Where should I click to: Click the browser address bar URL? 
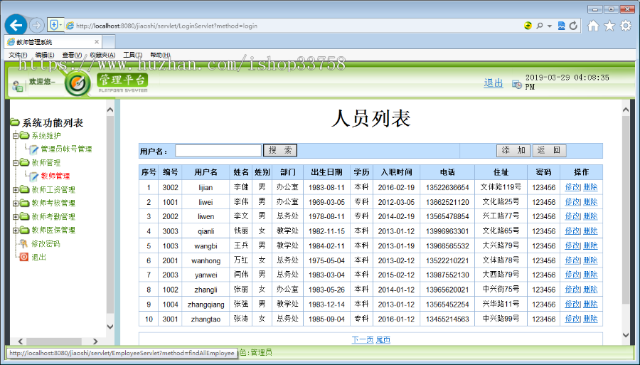pyautogui.click(x=166, y=26)
